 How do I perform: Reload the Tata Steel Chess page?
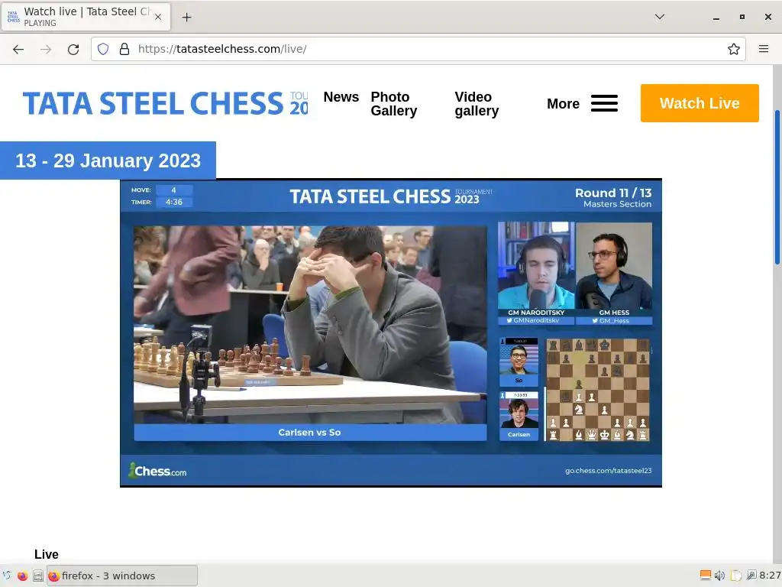click(x=73, y=49)
